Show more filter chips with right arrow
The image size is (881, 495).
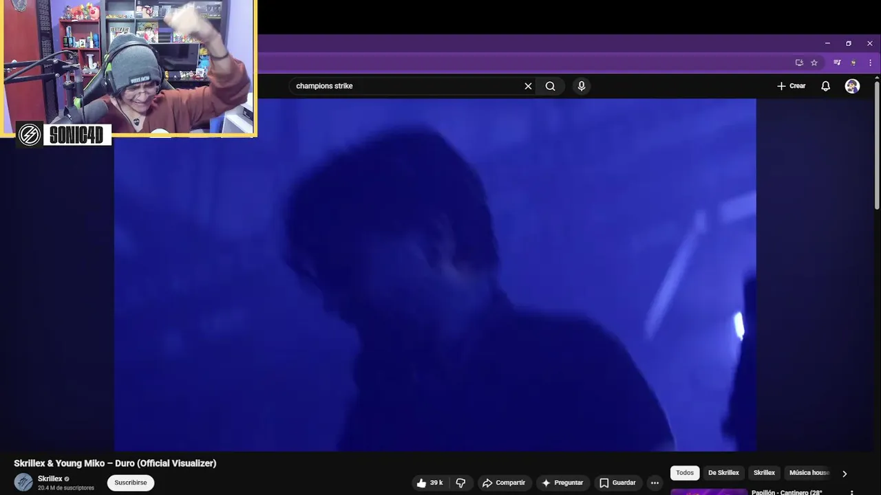(845, 474)
